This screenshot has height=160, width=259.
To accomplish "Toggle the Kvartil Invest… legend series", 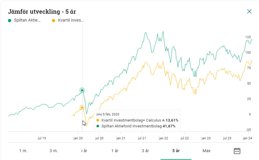I will coord(71,20).
